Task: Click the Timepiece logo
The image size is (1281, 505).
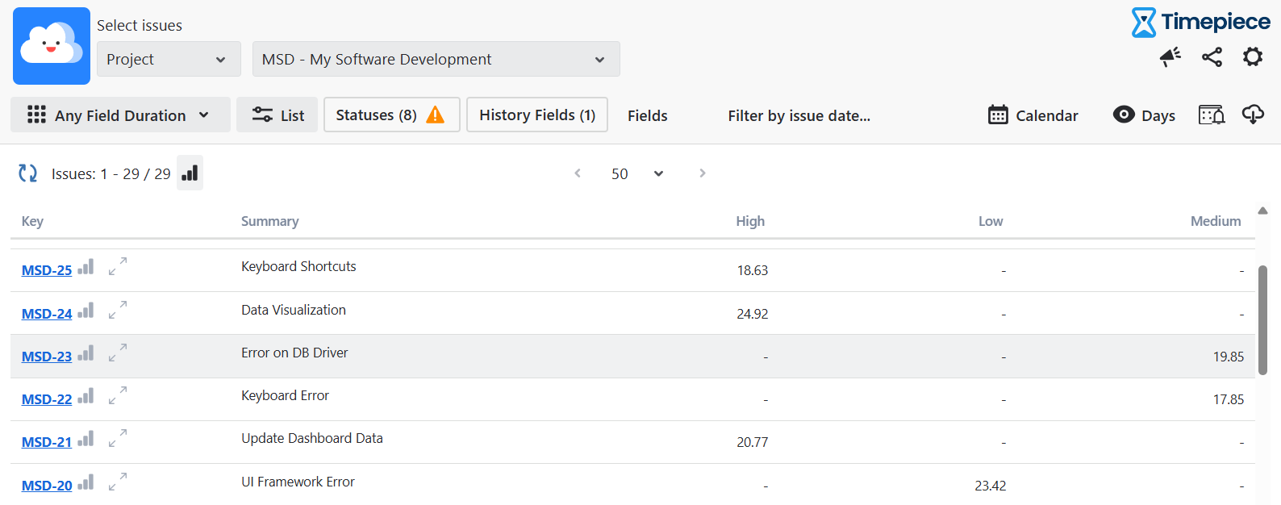Action: pos(1200,22)
